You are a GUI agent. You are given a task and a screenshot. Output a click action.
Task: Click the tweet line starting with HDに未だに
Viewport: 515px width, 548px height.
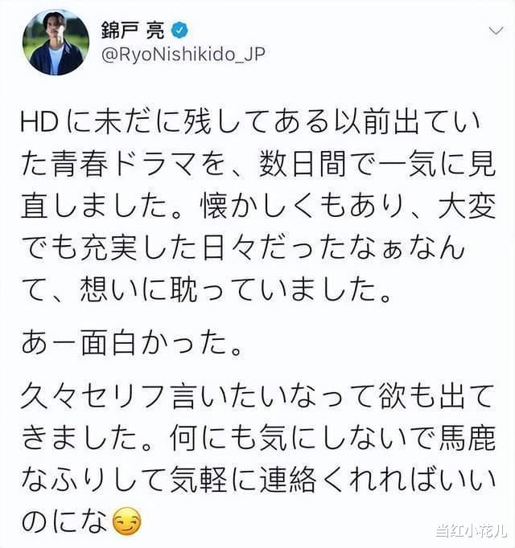point(251,123)
